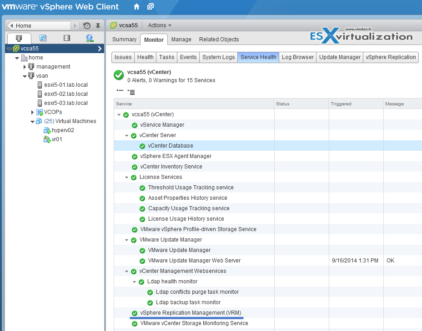Collapse the Ldap health monitor group
The height and width of the screenshot is (331, 422).
[x=134, y=282]
